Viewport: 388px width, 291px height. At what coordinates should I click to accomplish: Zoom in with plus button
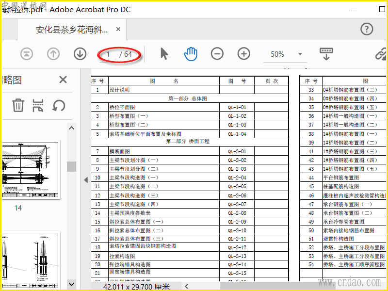pyautogui.click(x=244, y=54)
